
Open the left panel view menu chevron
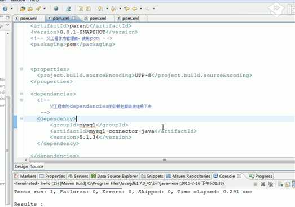click(x=7, y=25)
